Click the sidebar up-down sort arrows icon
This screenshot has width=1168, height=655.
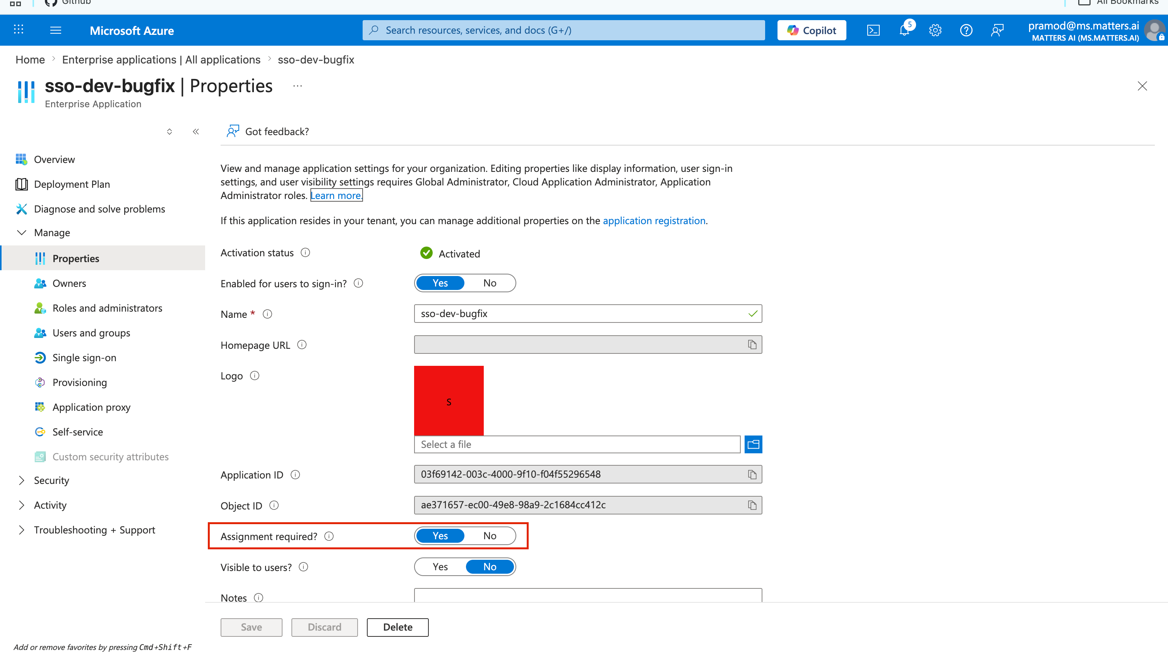coord(170,132)
